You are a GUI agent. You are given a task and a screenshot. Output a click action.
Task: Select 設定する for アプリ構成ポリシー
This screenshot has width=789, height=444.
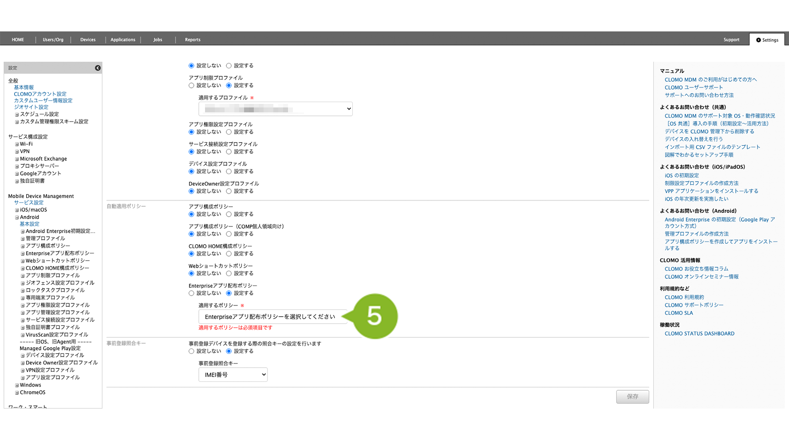[229, 214]
